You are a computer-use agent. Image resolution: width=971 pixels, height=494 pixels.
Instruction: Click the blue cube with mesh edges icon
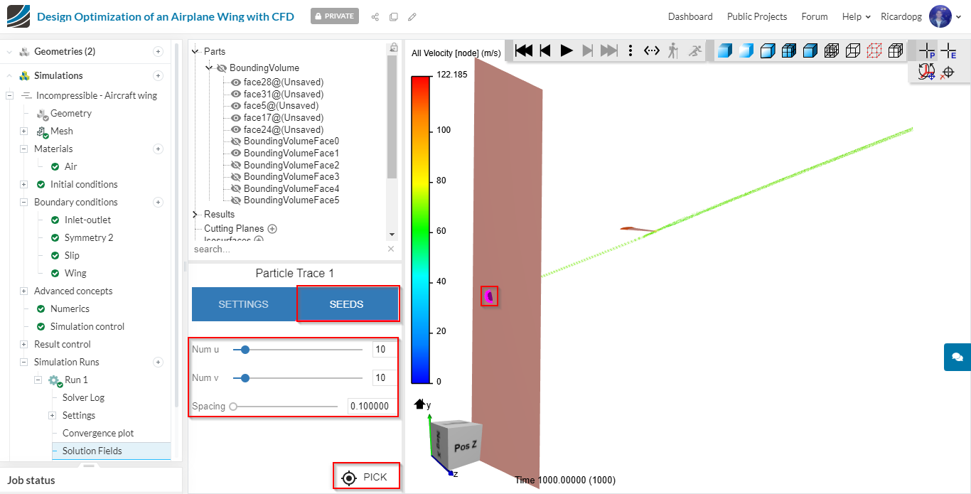[x=788, y=50]
